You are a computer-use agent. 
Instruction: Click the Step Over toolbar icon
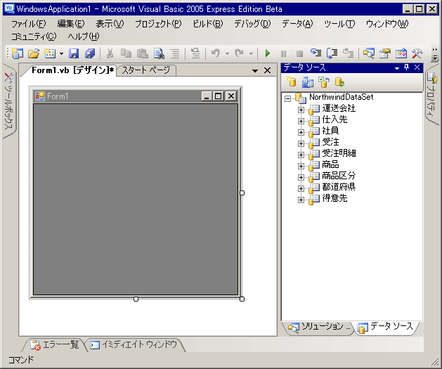click(332, 53)
